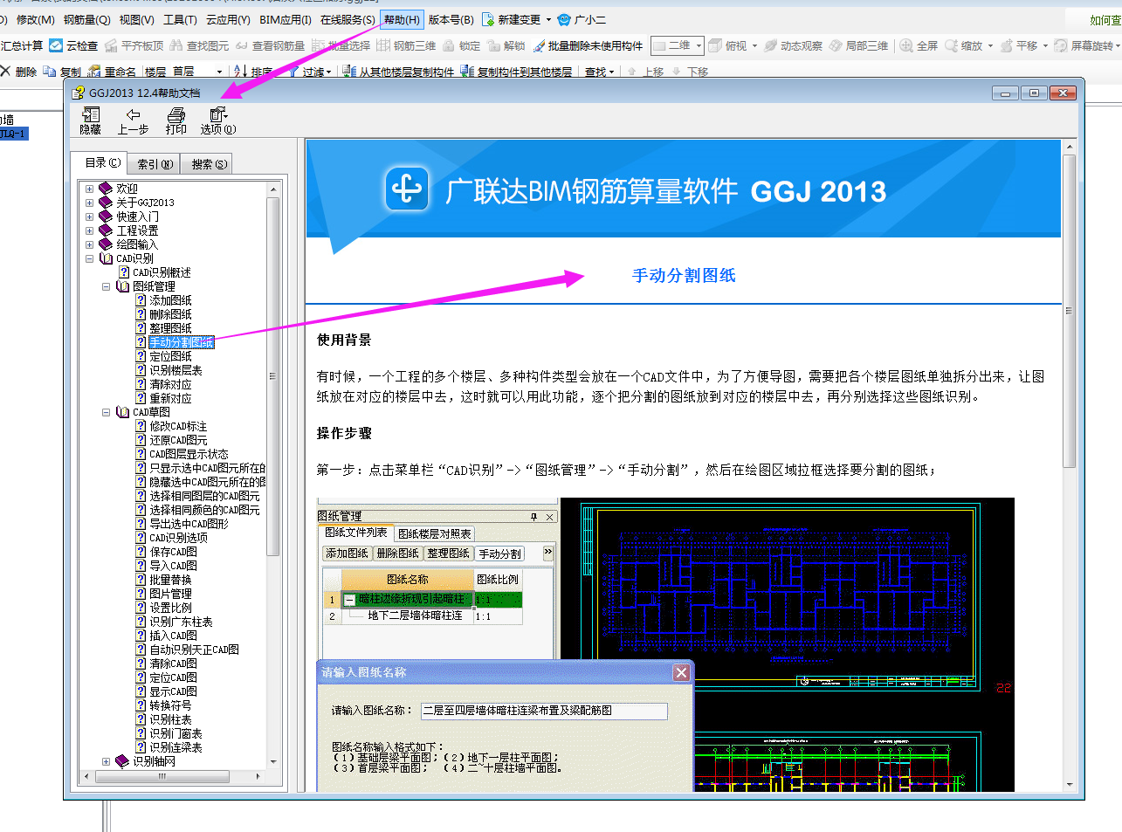The image size is (1122, 832).
Task: Click the 查看钢筋量 toolbar icon
Action: 271,45
